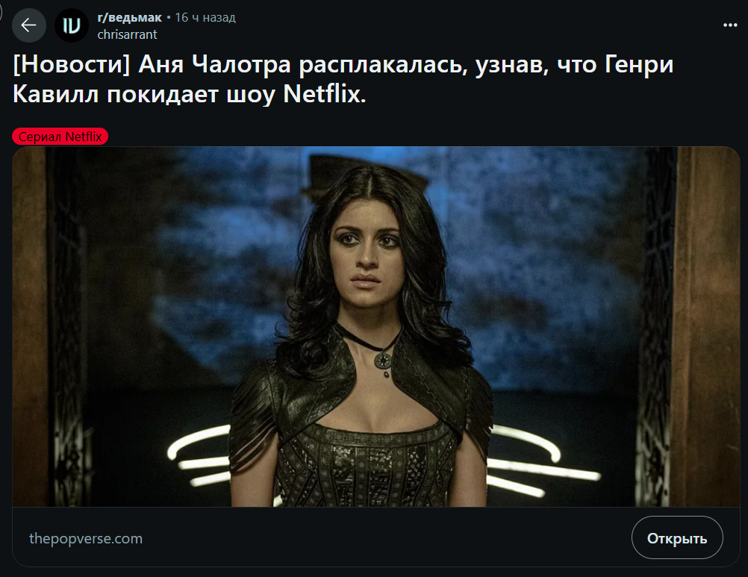748x577 pixels.
Task: Click the word 'Netflix.' in the headline
Action: coord(325,94)
